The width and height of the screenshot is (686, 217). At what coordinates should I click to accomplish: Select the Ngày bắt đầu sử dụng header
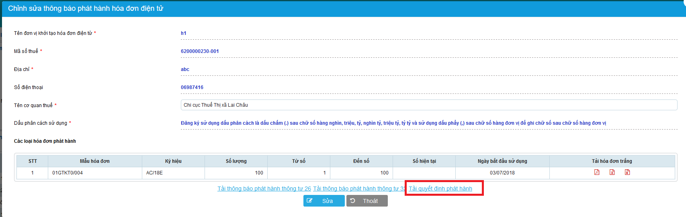[502, 161]
